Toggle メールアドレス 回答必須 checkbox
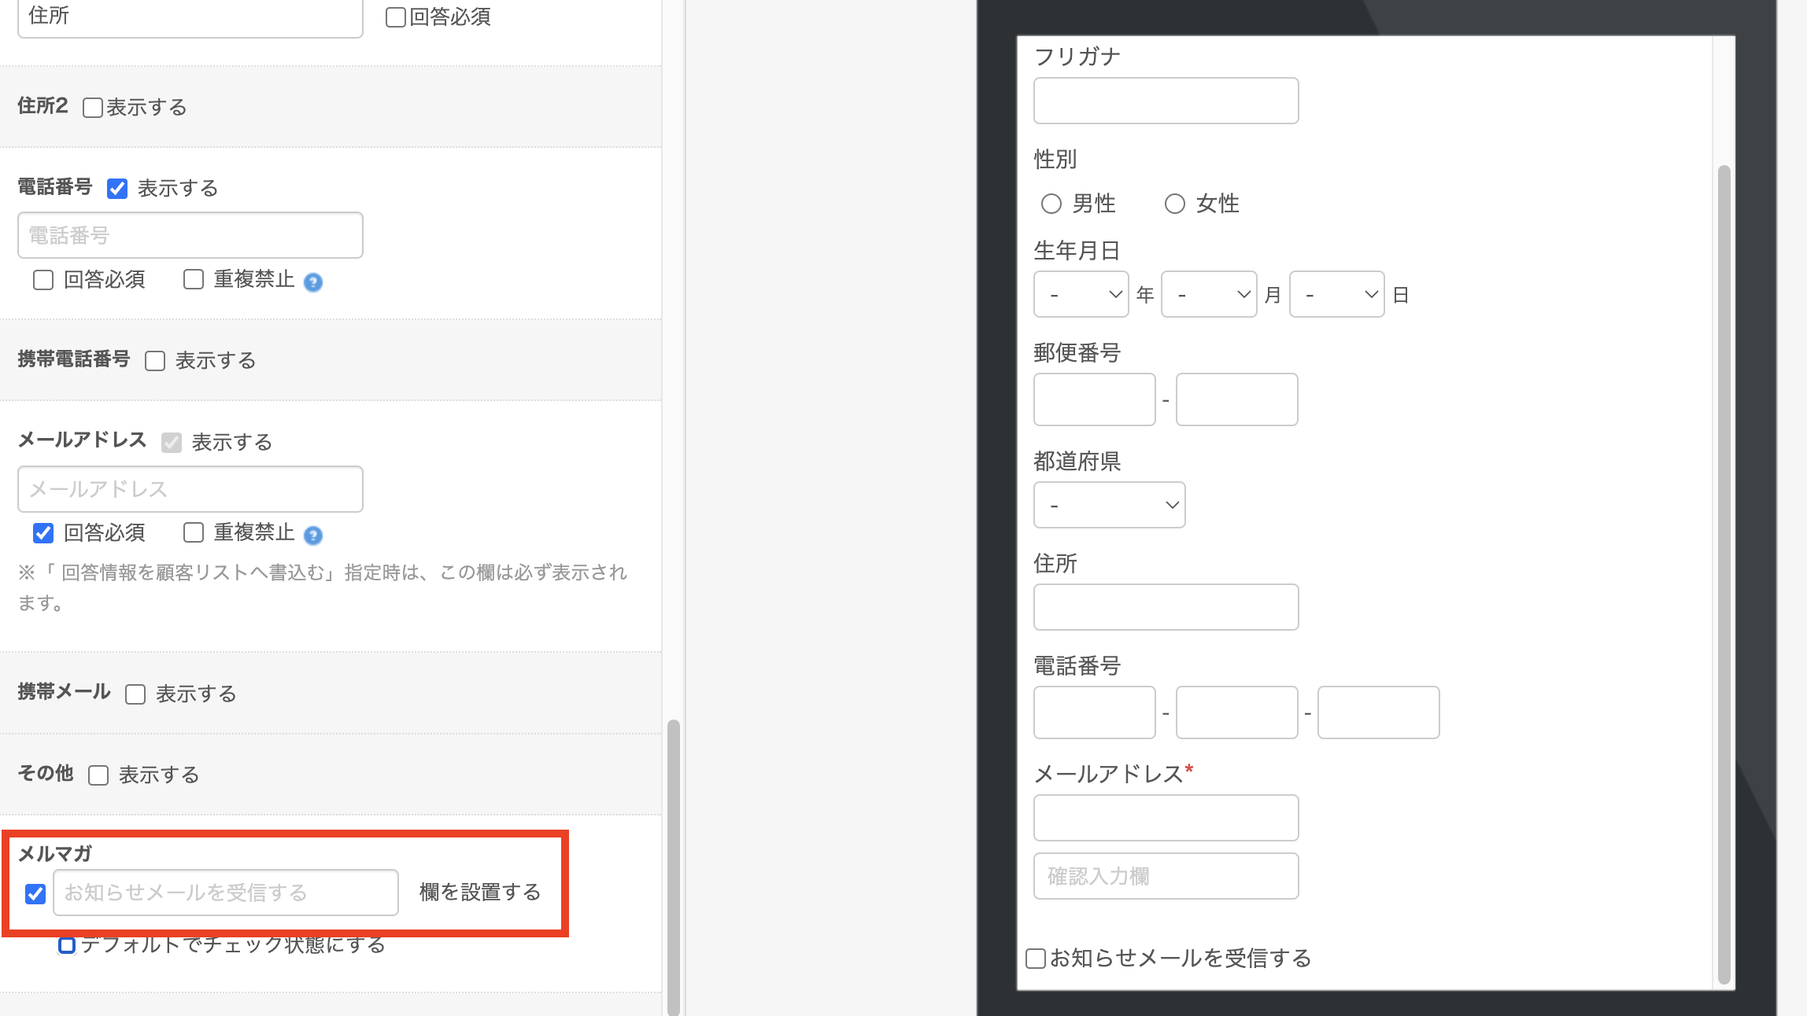This screenshot has height=1016, width=1807. pyautogui.click(x=43, y=533)
